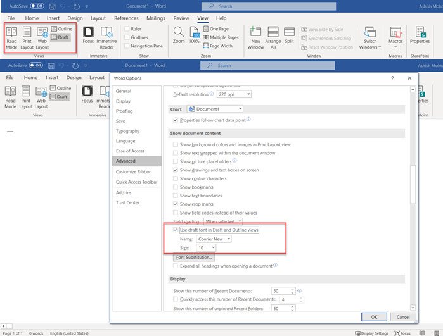Toggle Focus in the status bar
The height and width of the screenshot is (336, 443).
[x=402, y=333]
